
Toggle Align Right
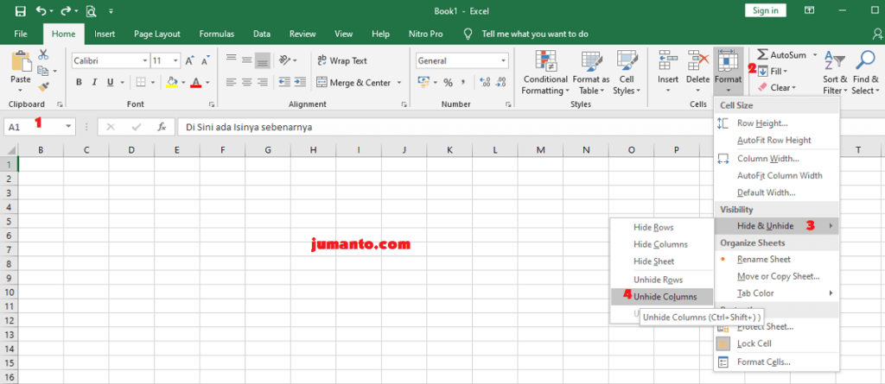pos(263,82)
